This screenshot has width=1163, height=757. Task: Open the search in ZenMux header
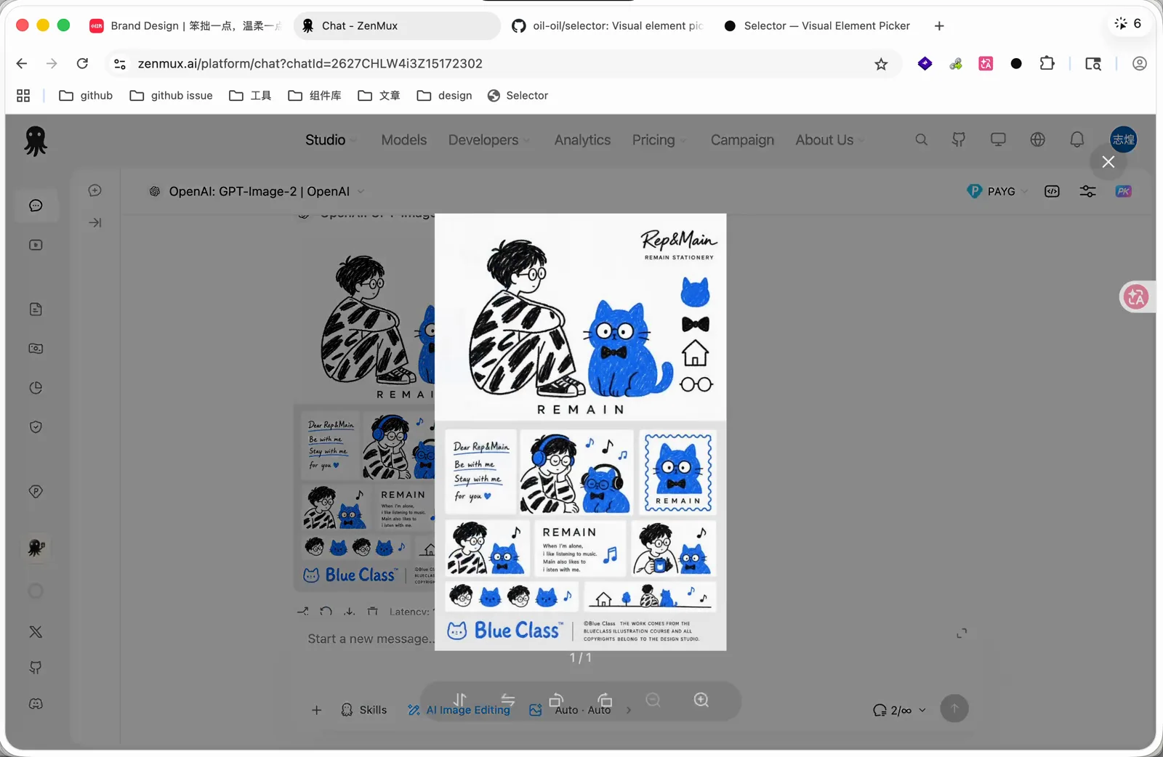921,139
